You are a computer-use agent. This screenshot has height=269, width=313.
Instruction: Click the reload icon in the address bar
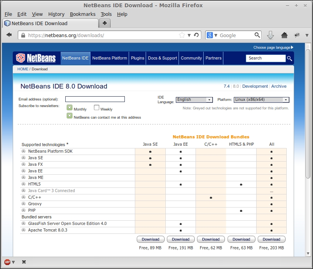(196, 35)
